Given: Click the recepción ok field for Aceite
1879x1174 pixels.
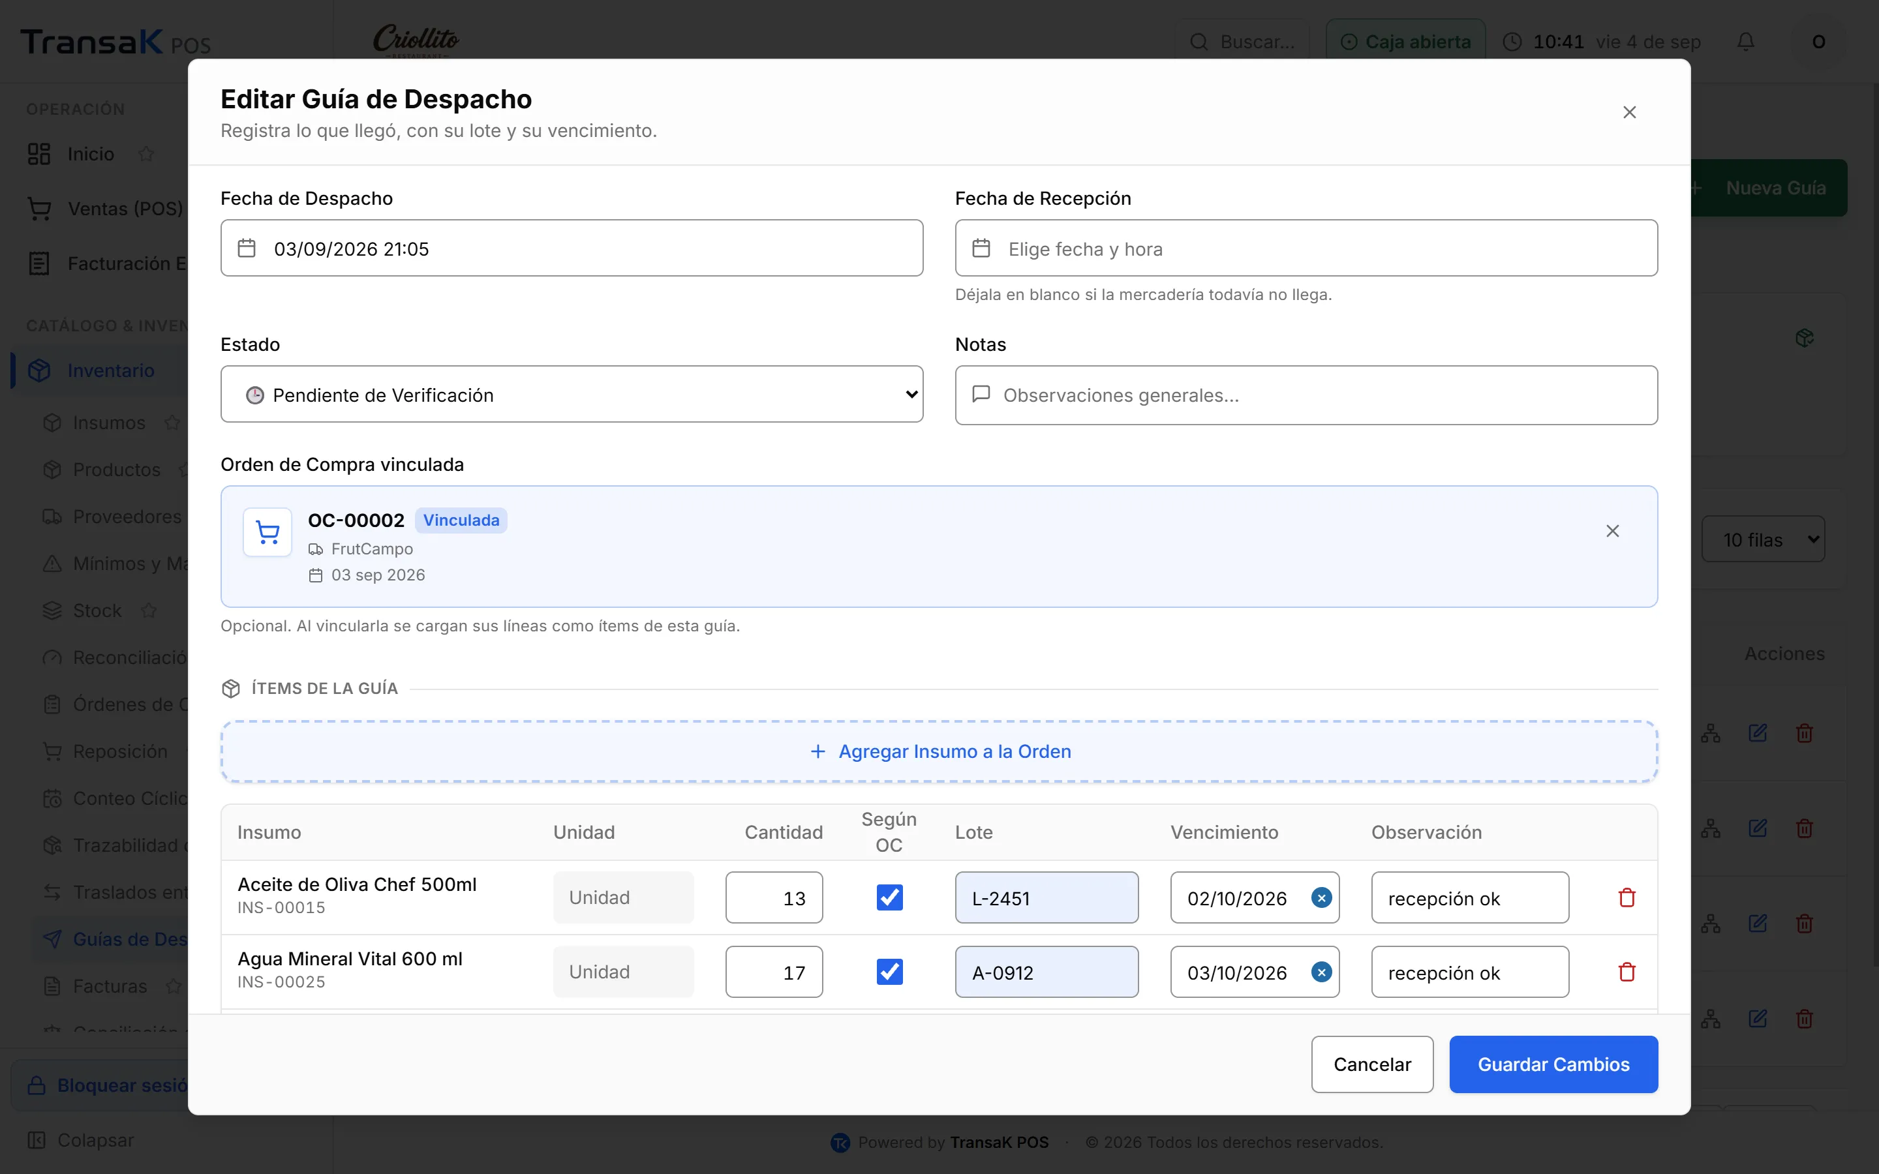Looking at the screenshot, I should click(1470, 897).
